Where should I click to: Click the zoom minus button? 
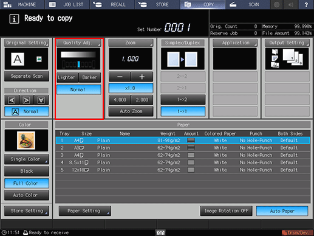tap(120, 77)
